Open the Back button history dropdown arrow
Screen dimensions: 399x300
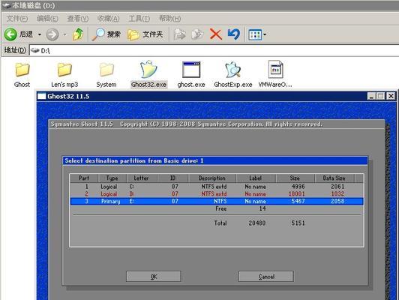tap(40, 34)
